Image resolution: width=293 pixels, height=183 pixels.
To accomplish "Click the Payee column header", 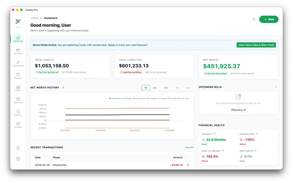I will (x=57, y=157).
